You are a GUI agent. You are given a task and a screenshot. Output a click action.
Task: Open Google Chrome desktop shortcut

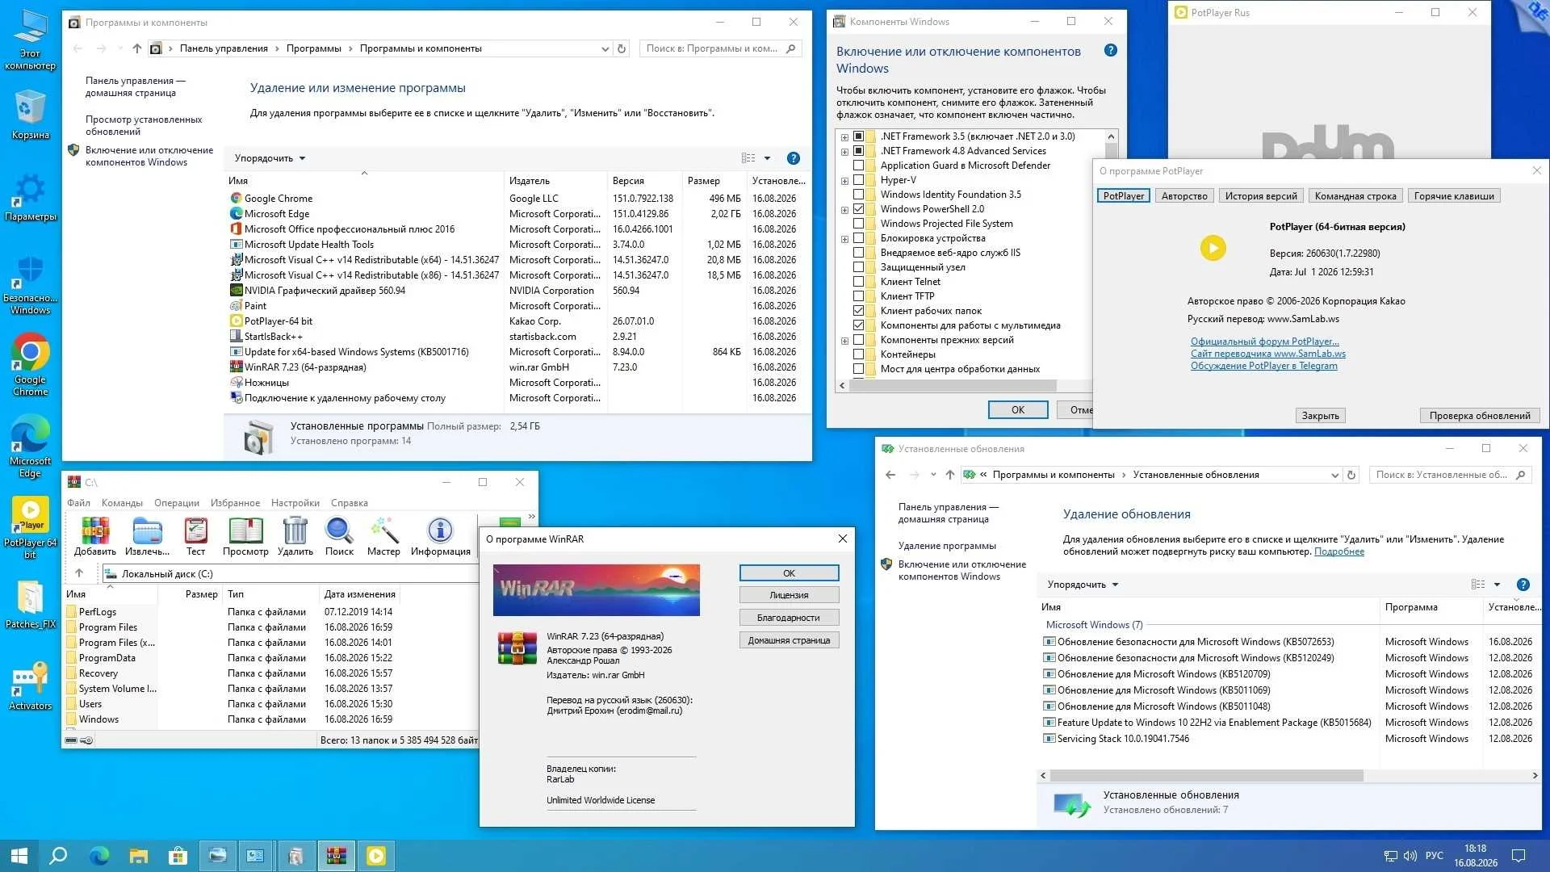click(x=30, y=365)
